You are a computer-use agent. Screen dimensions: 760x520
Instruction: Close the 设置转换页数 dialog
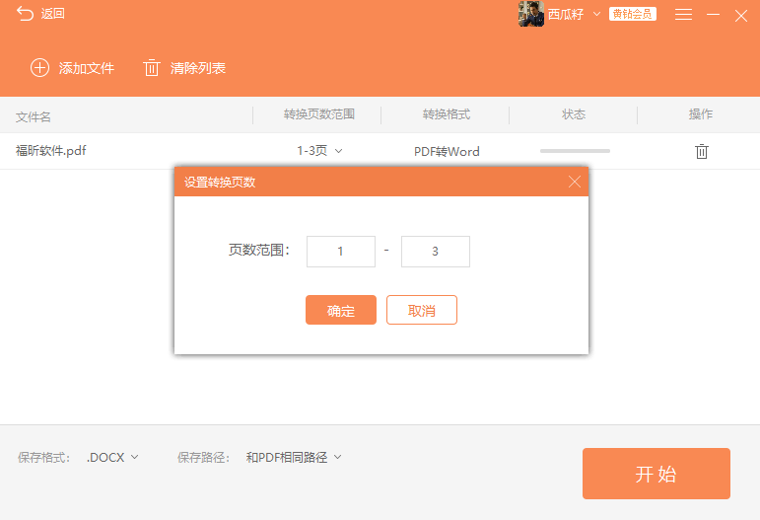click(x=575, y=182)
